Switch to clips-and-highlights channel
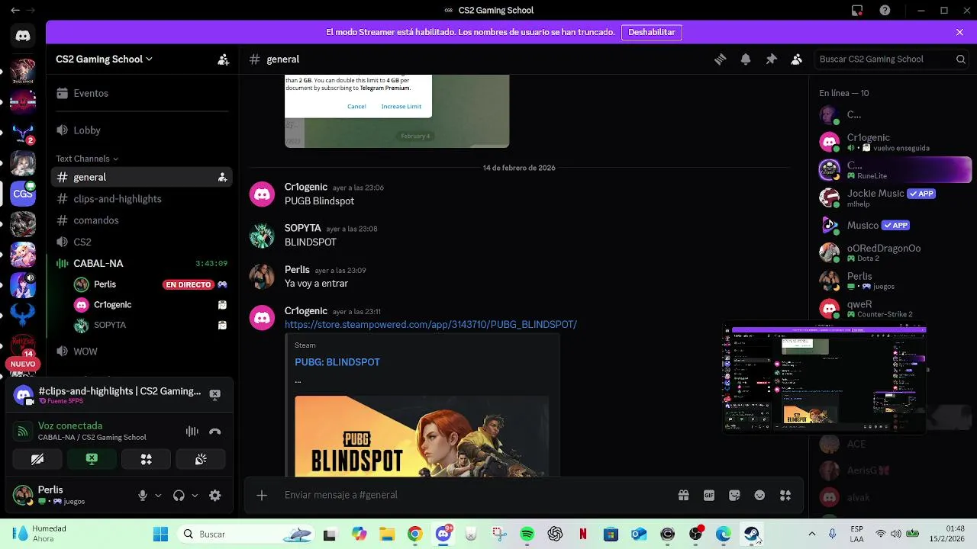Image resolution: width=977 pixels, height=549 pixels. coord(140,199)
